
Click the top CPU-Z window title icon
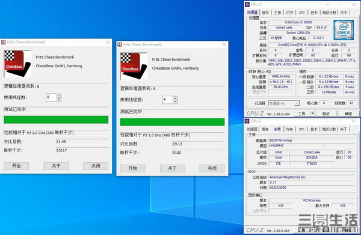point(247,4)
